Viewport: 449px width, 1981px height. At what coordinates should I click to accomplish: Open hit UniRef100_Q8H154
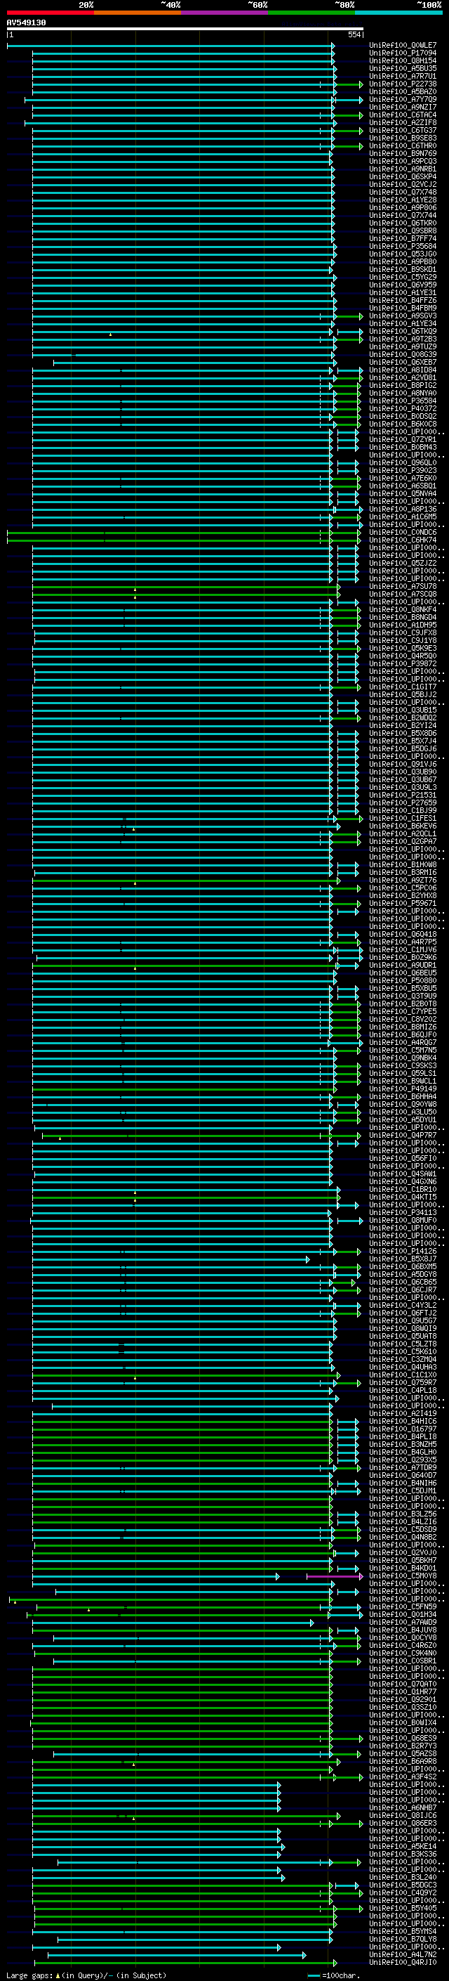pyautogui.click(x=403, y=60)
